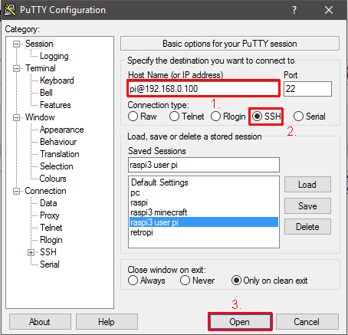Open the Colours category

pos(53,179)
